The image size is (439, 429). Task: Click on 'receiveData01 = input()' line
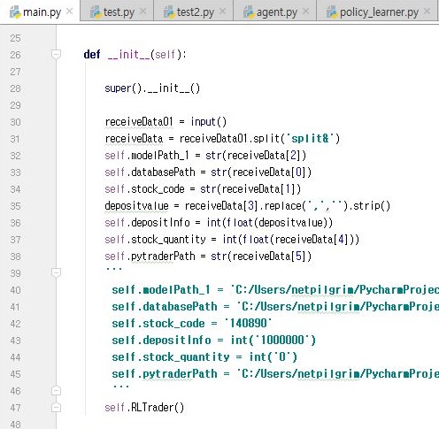click(x=166, y=122)
